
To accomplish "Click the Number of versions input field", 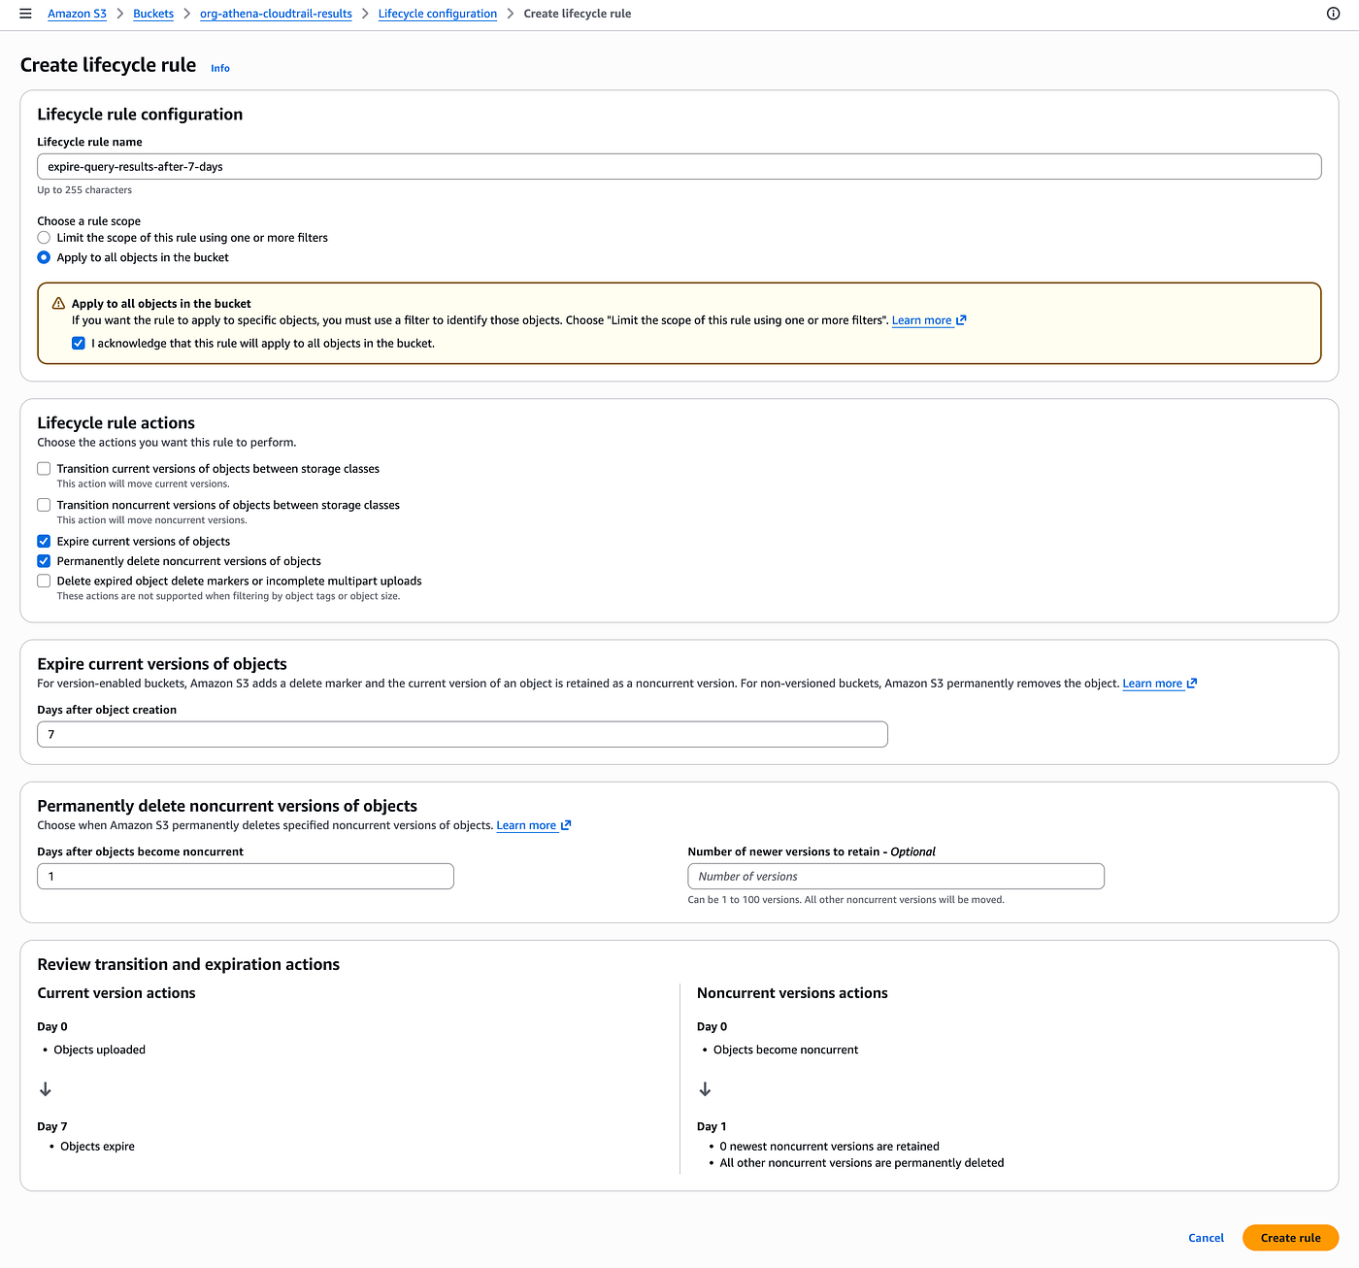I will pos(896,877).
